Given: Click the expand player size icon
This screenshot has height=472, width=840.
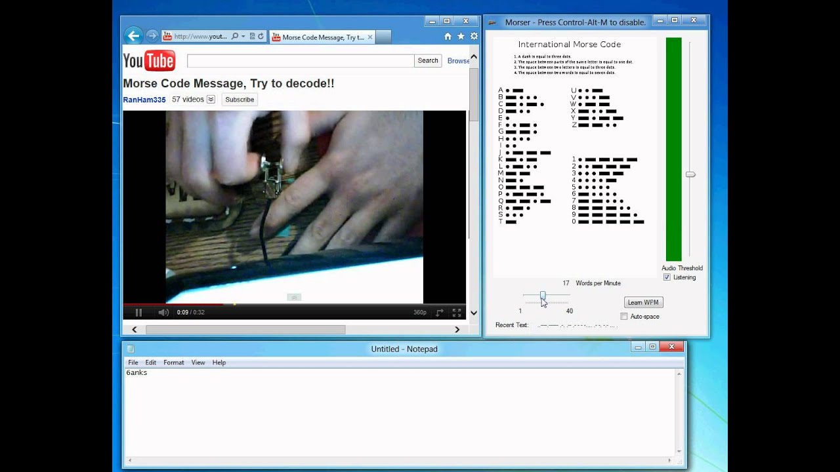Looking at the screenshot, I should point(440,313).
